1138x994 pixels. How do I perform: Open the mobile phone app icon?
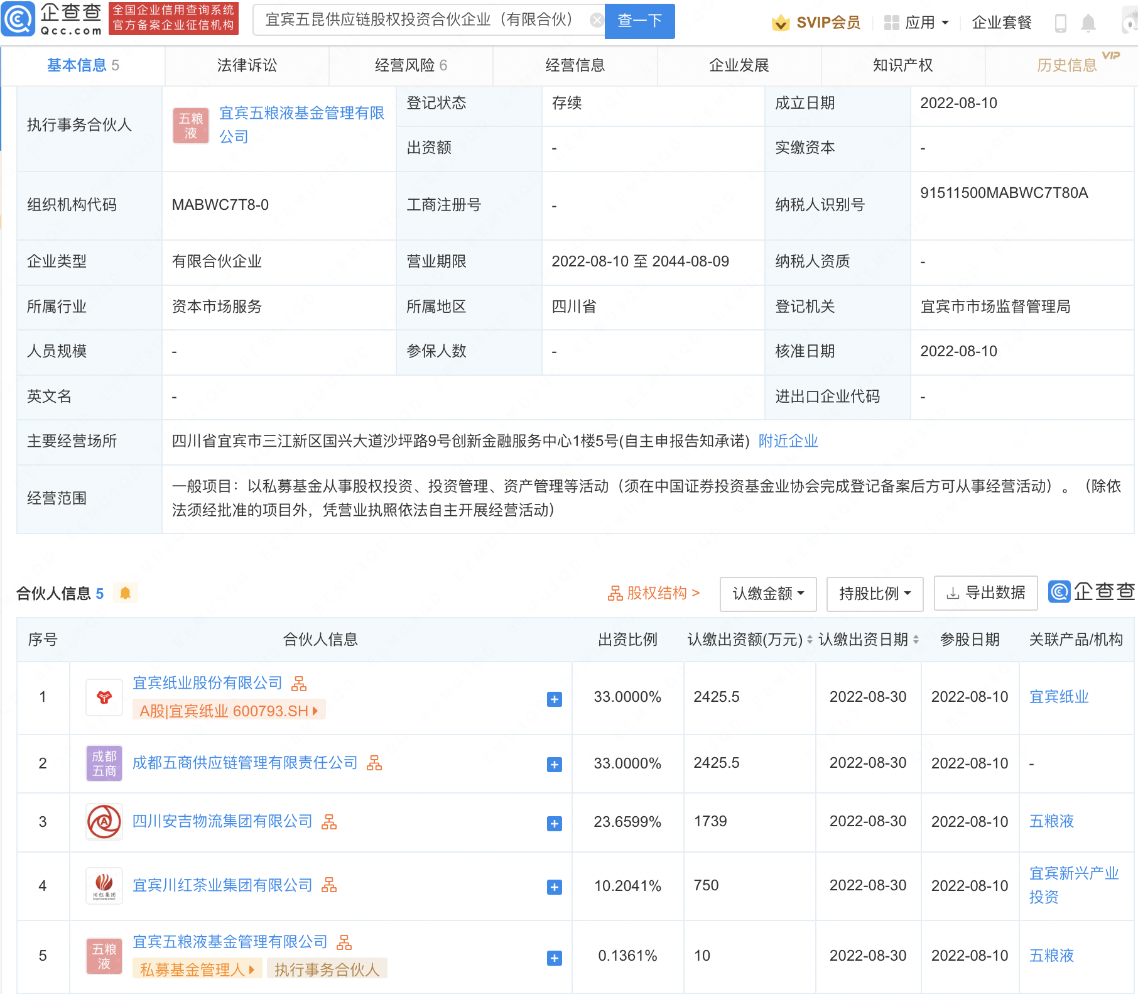pyautogui.click(x=1061, y=23)
